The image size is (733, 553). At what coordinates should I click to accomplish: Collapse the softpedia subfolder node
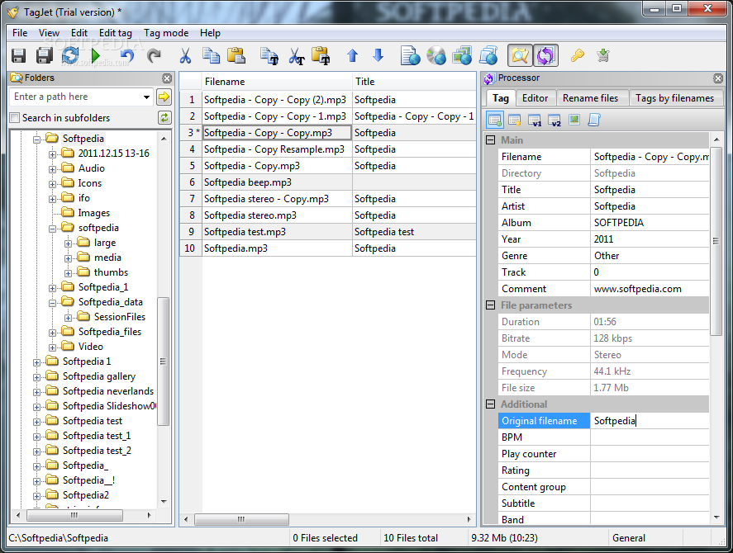pos(52,229)
